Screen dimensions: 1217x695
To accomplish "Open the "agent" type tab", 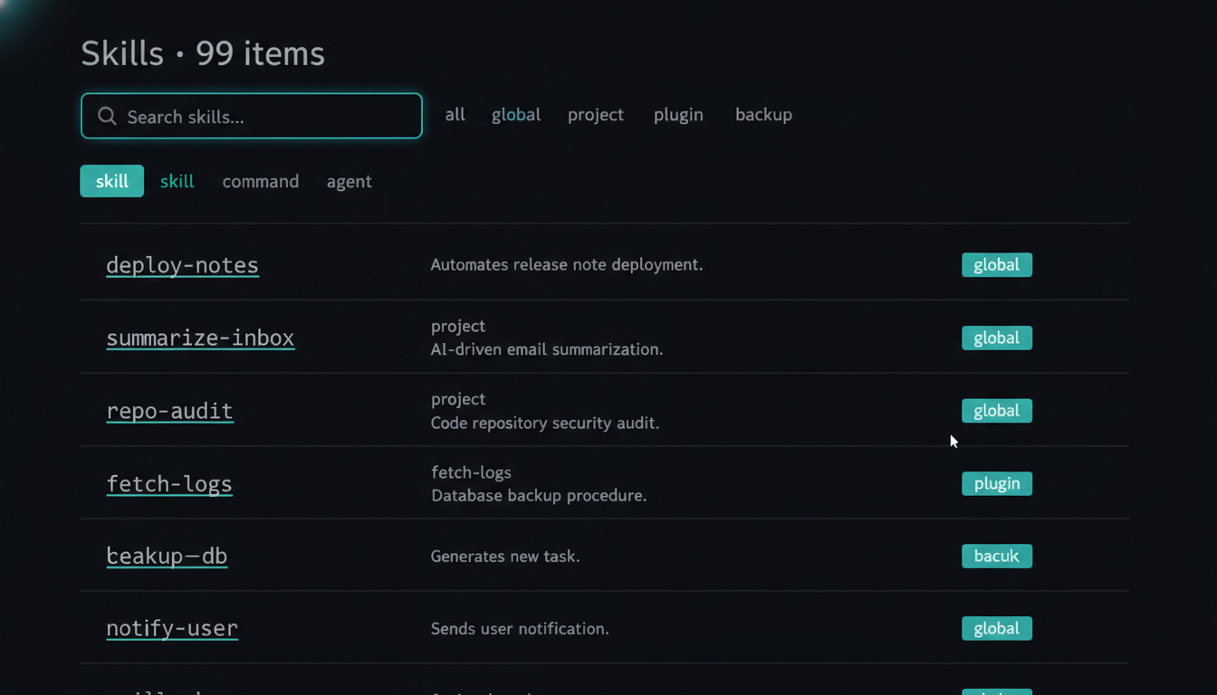I will [x=350, y=182].
